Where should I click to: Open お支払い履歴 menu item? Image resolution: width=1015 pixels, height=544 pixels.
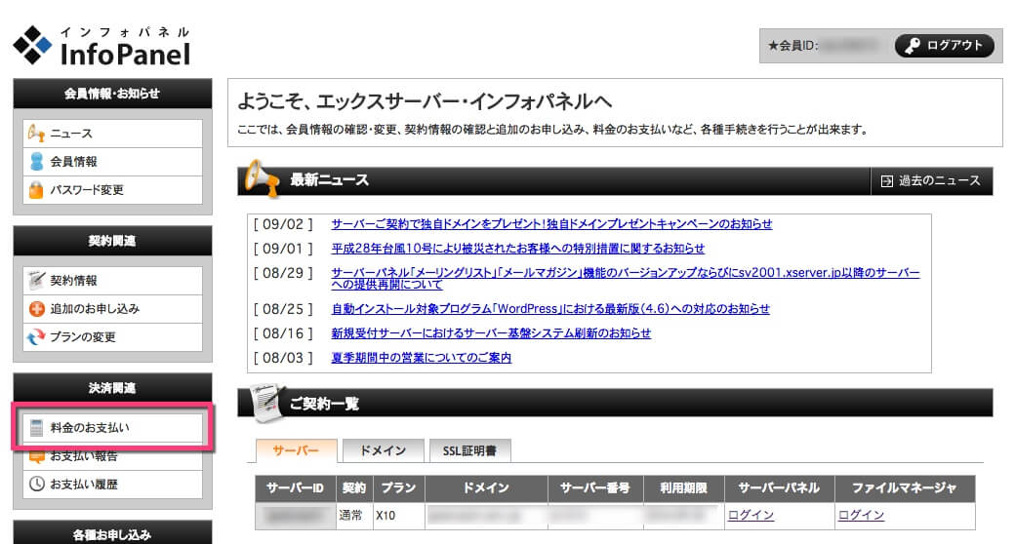pos(112,484)
